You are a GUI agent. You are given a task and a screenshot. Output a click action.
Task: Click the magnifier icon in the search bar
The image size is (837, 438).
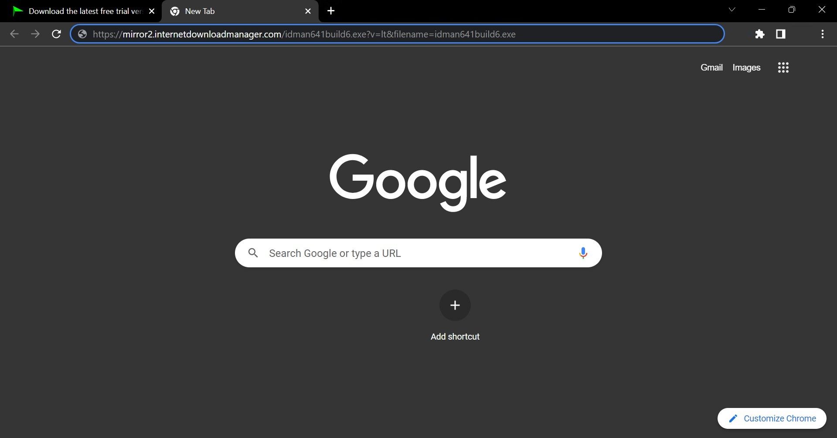253,253
